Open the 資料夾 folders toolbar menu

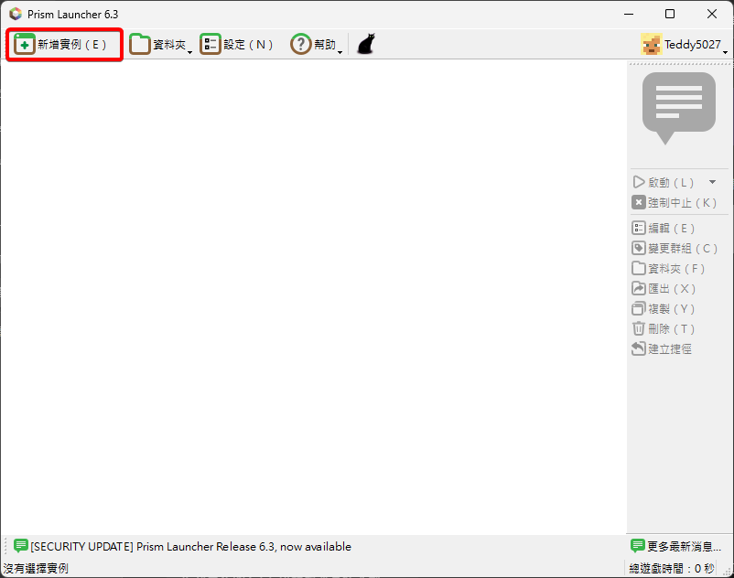point(160,45)
